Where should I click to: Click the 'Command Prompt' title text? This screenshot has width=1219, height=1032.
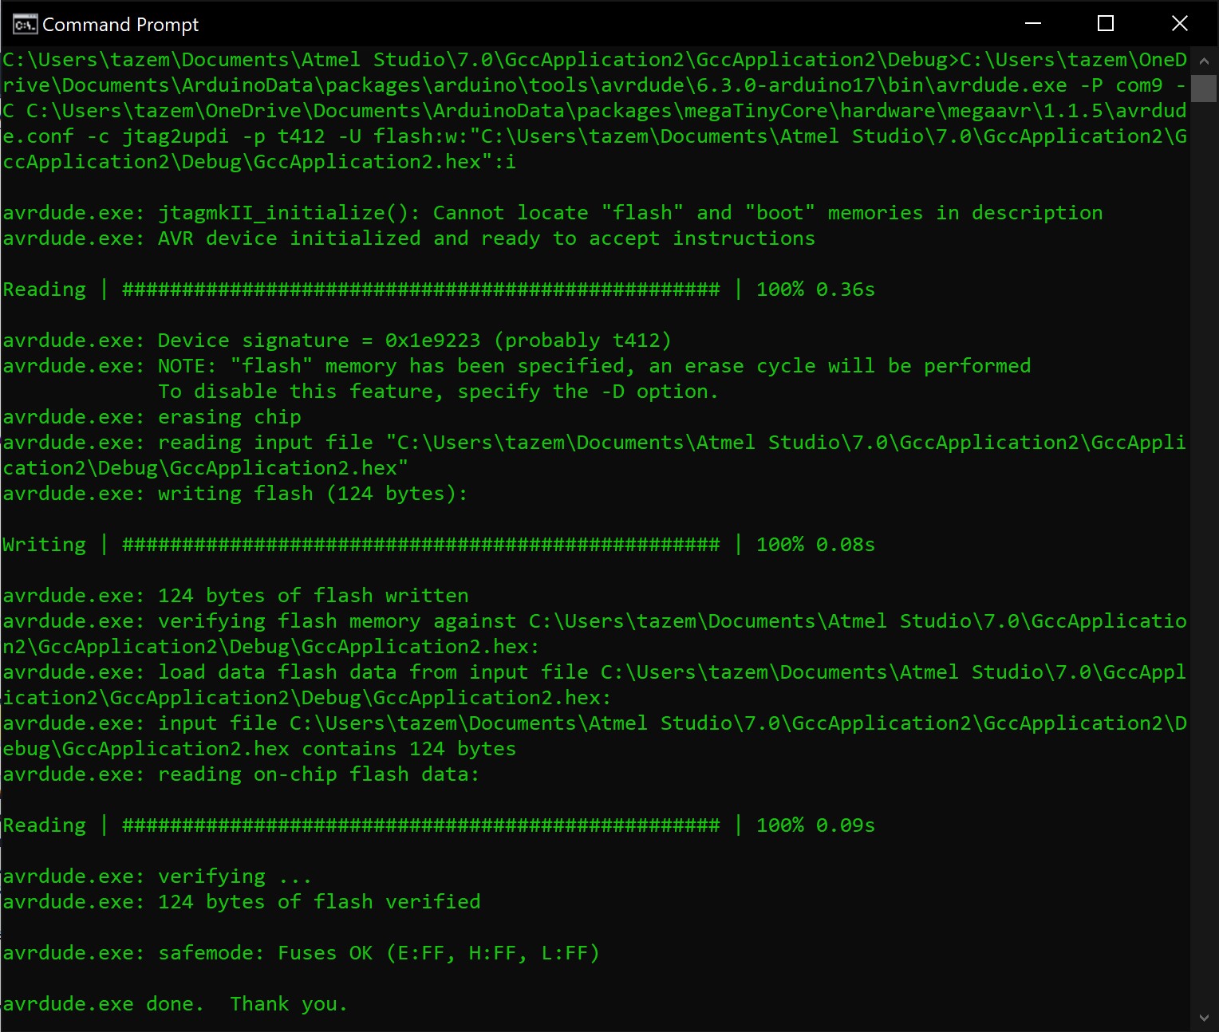[120, 25]
